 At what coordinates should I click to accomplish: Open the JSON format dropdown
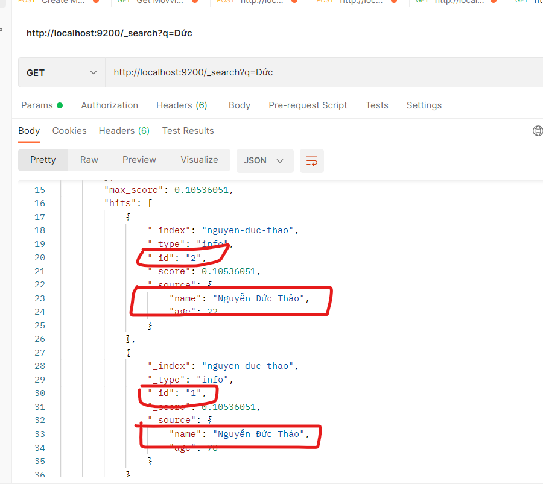pyautogui.click(x=265, y=161)
